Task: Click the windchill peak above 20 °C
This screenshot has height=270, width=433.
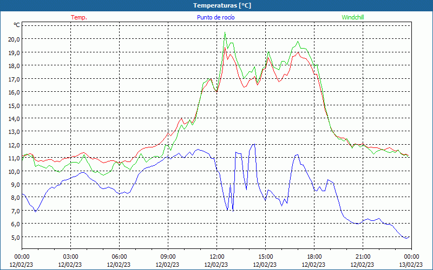Action: 225,32
